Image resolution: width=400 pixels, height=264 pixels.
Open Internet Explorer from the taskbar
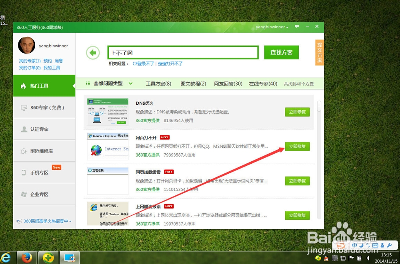tap(6, 258)
